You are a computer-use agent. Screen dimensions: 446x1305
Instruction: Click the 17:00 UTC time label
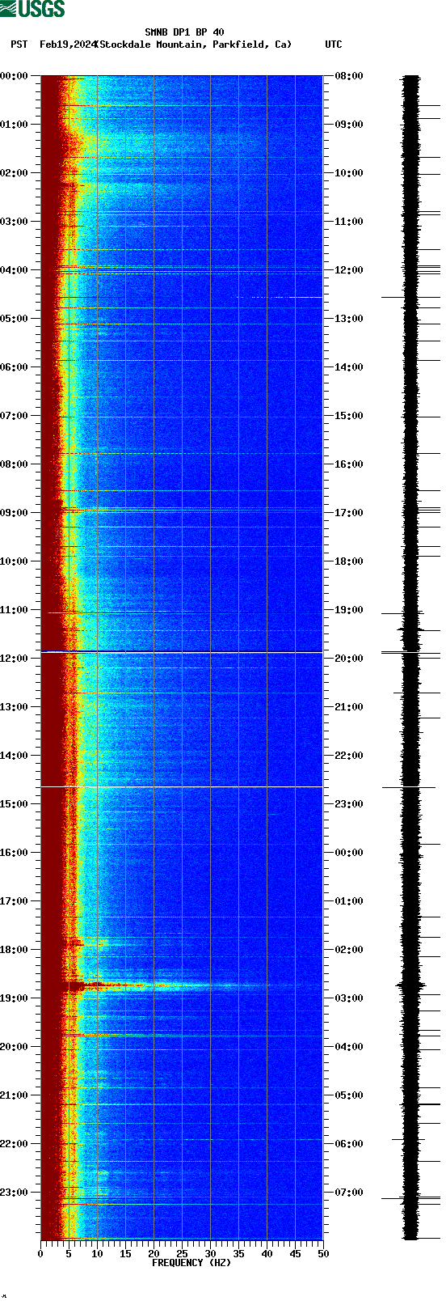pyautogui.click(x=348, y=513)
